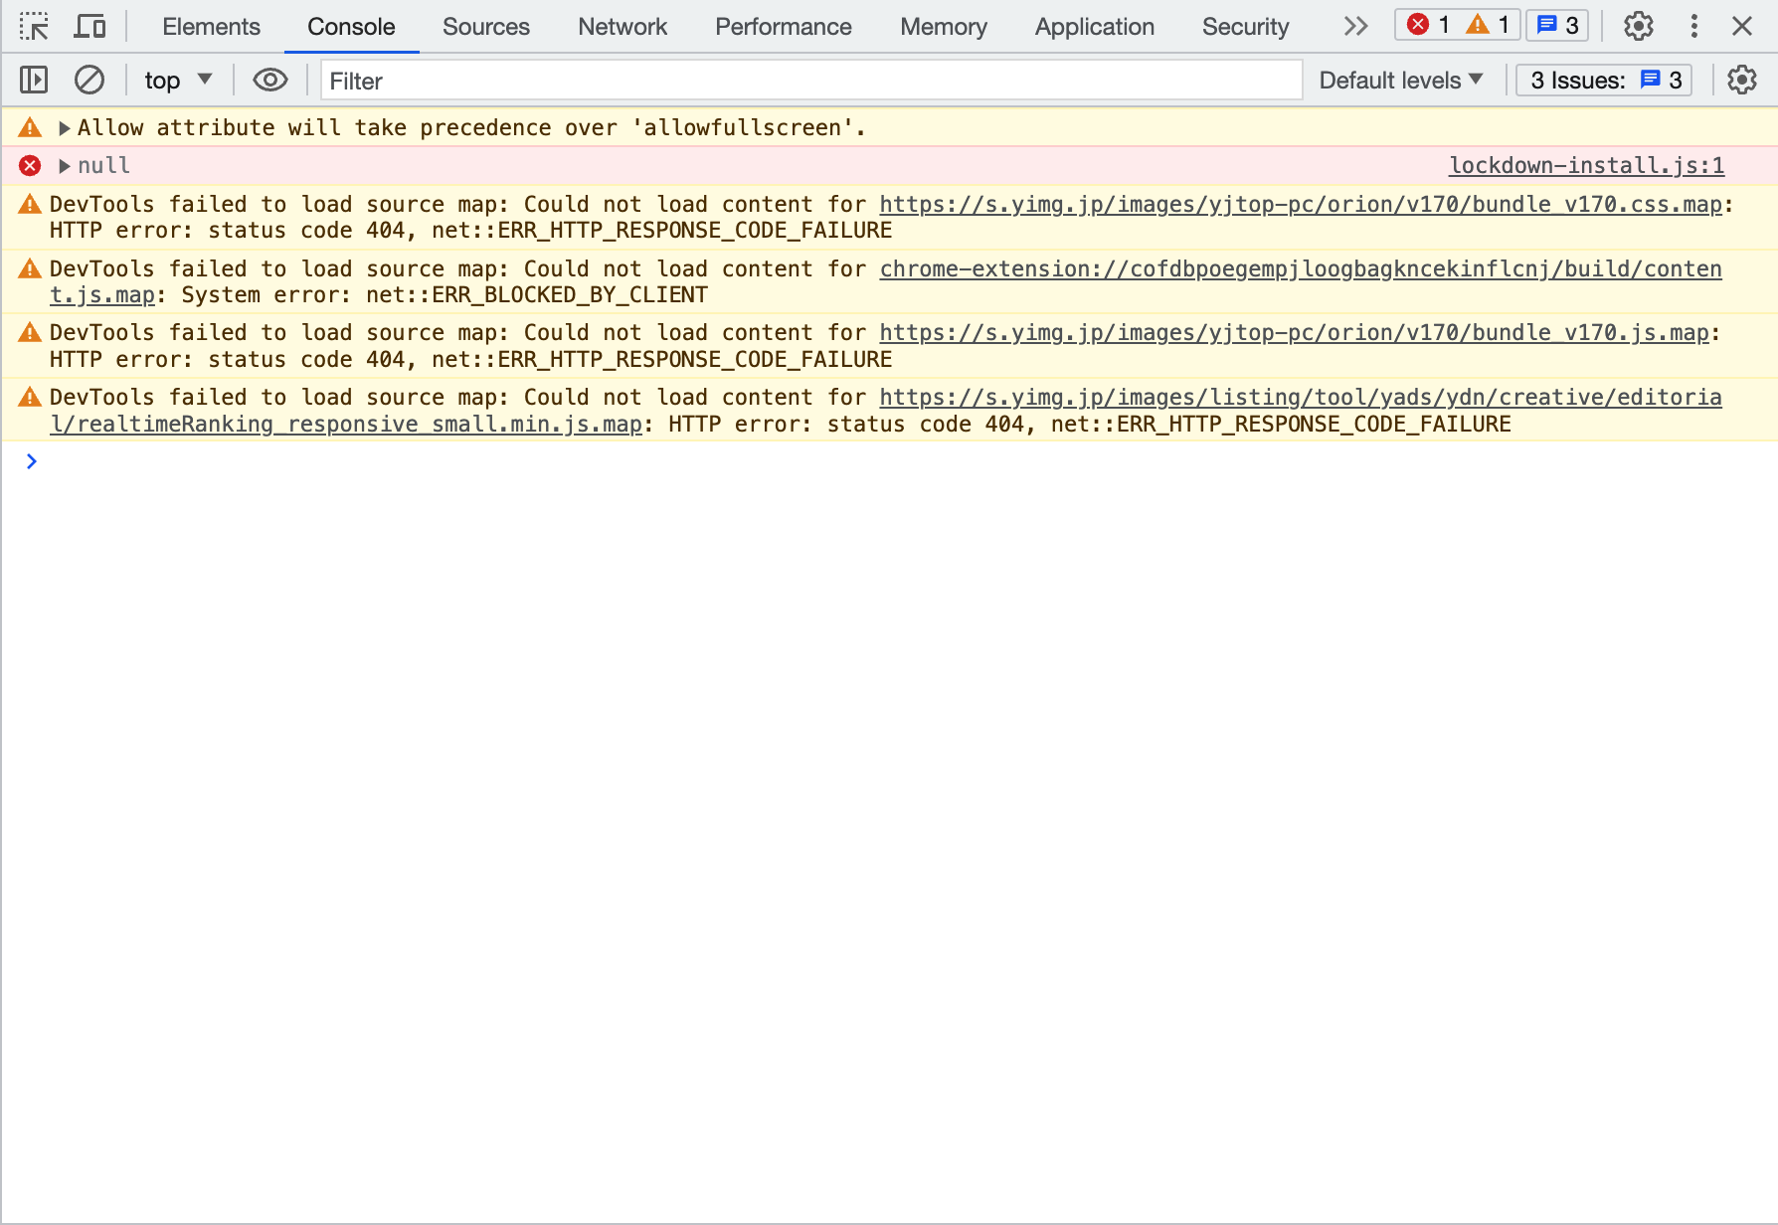Click the issues message badge
1778x1225 pixels.
1555,26
